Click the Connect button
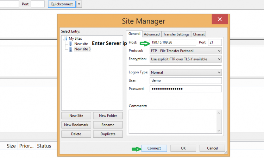The width and height of the screenshot is (264, 158). pyautogui.click(x=154, y=148)
